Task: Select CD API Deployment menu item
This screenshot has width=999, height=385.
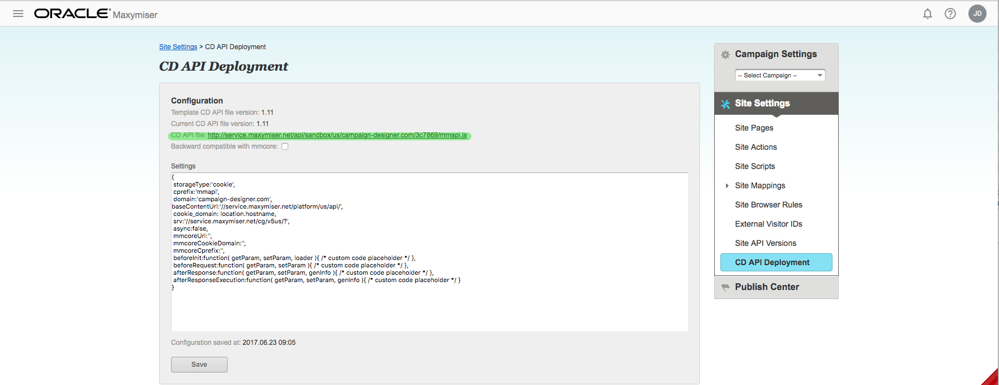Action: pos(776,262)
